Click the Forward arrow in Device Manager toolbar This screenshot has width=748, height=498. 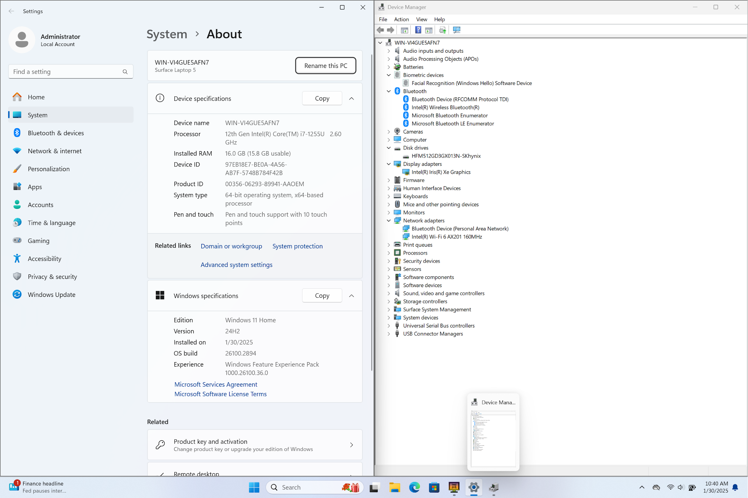[391, 30]
